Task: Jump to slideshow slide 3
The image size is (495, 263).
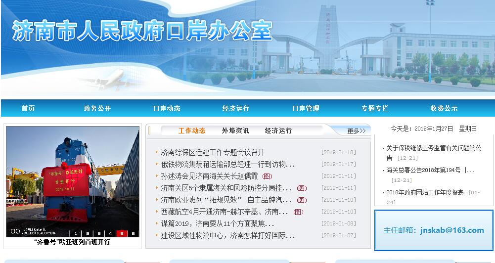Action: 98,233
